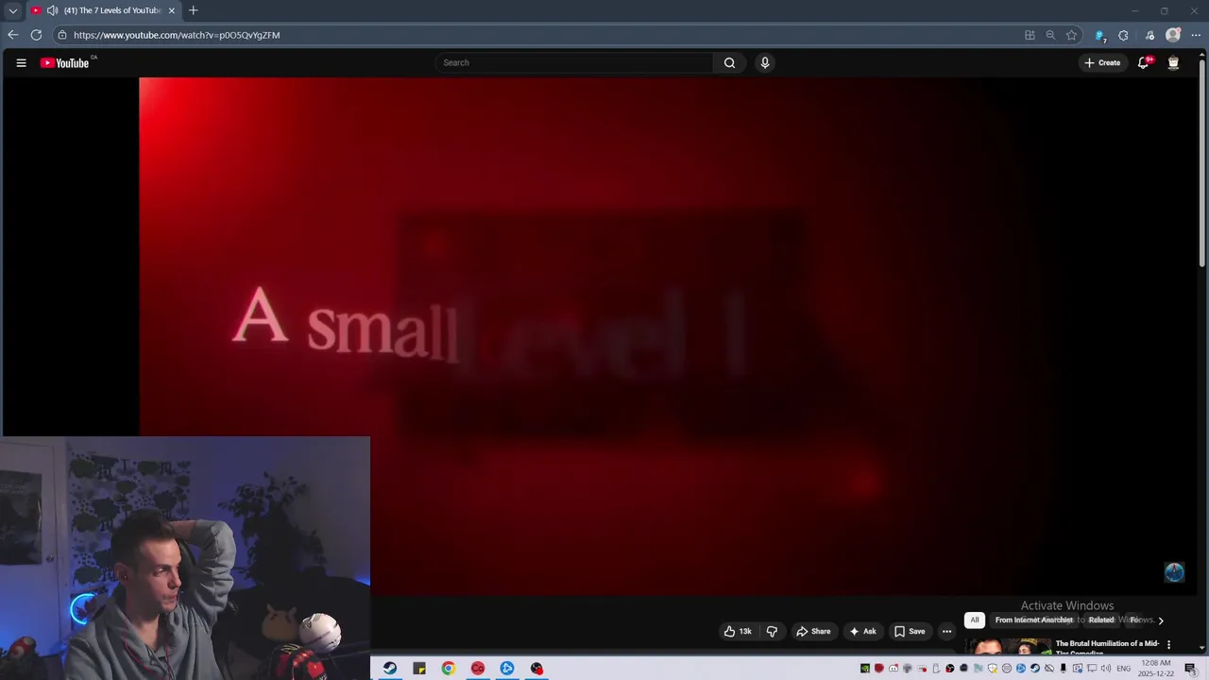This screenshot has height=680, width=1209.
Task: Click the Ask button
Action: pos(863,631)
